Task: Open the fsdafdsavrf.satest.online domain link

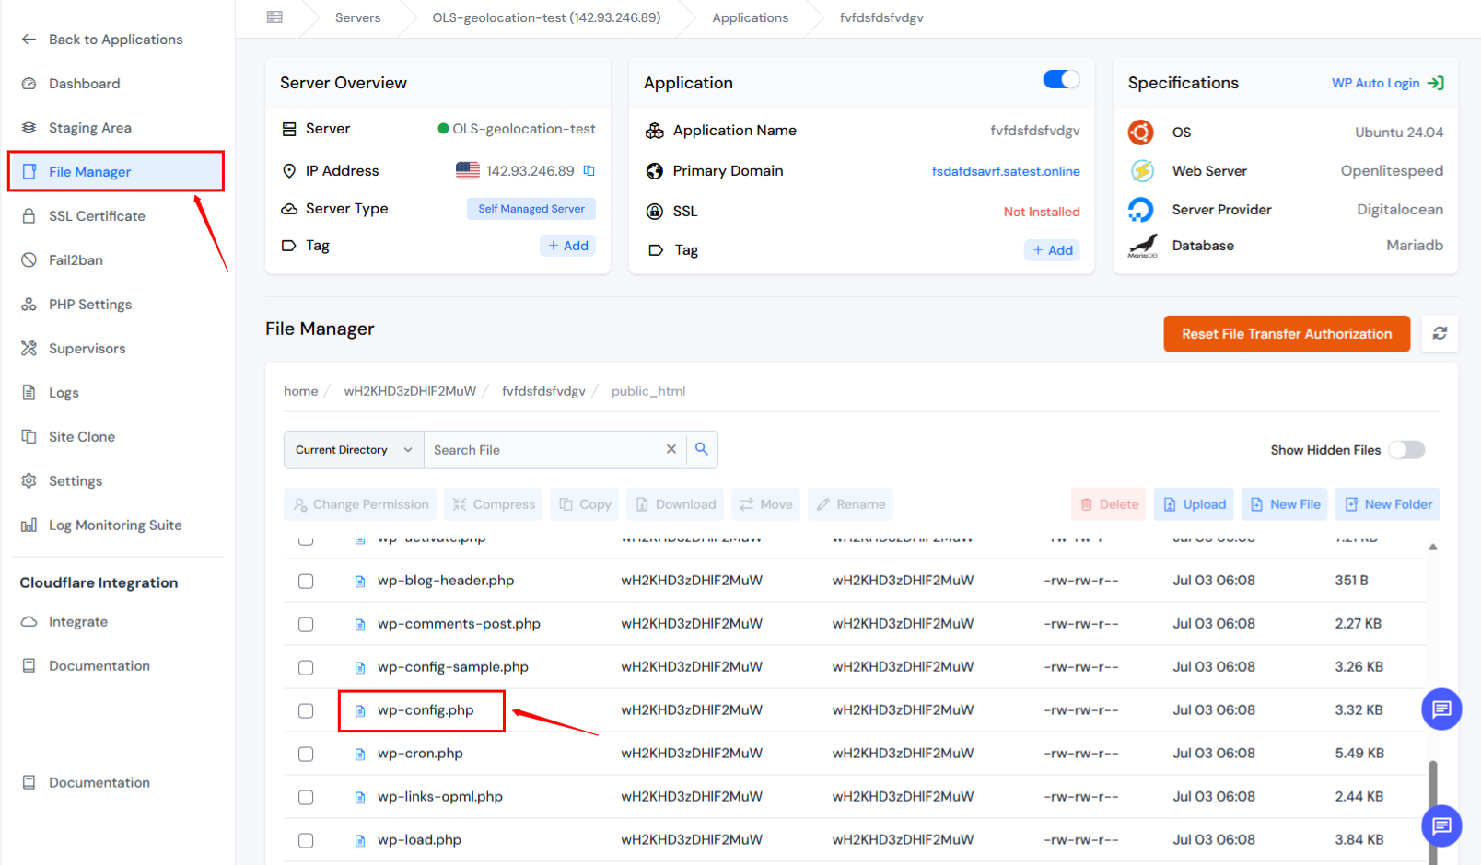Action: coord(1006,170)
